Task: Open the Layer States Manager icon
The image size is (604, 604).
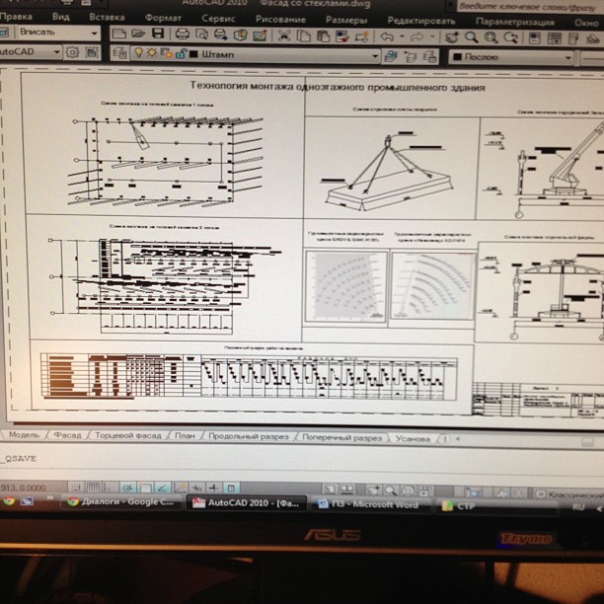Action: click(x=429, y=57)
